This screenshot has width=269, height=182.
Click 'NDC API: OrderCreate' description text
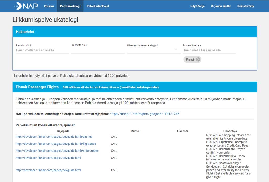tap(226, 151)
